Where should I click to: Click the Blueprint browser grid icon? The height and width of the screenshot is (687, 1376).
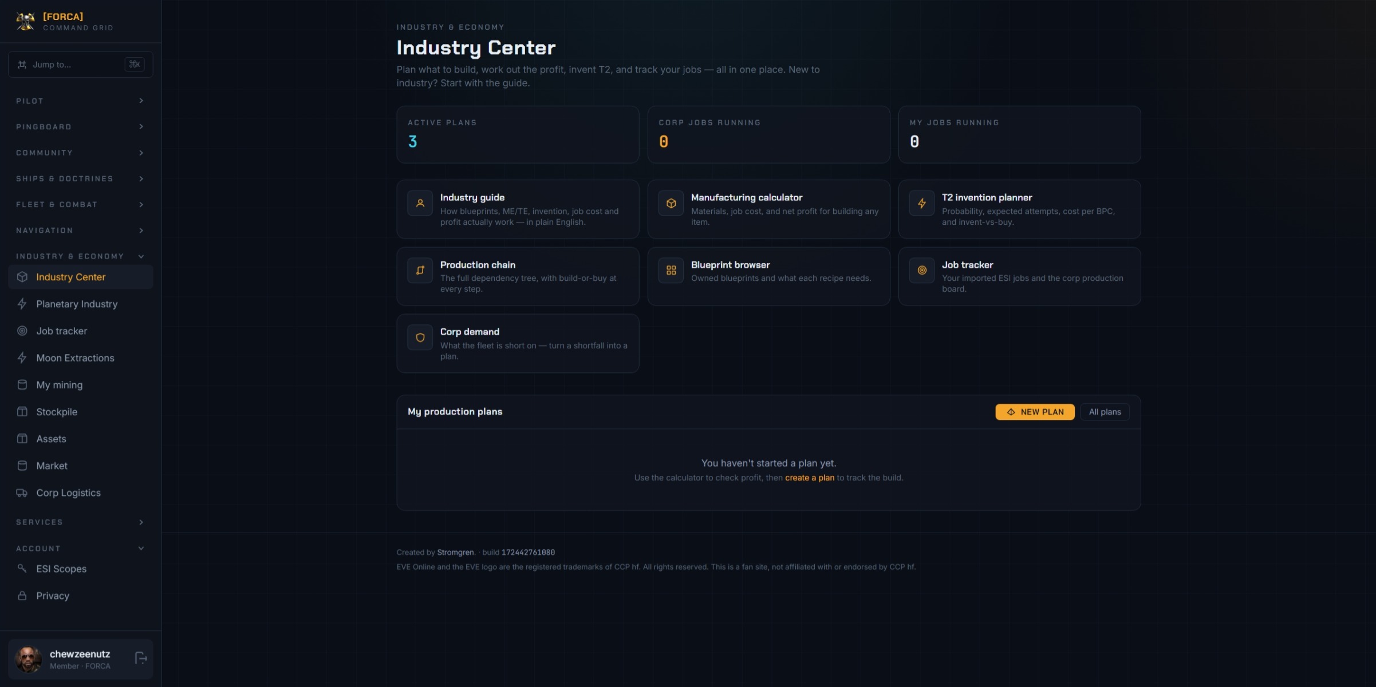point(671,270)
